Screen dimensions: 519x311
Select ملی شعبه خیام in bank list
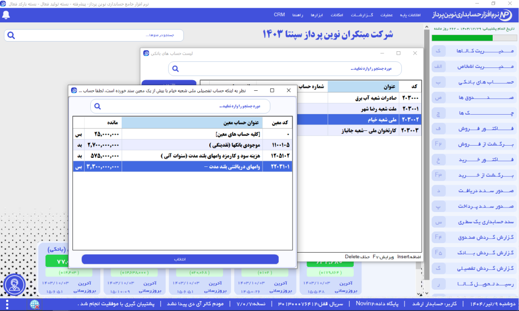(x=359, y=120)
